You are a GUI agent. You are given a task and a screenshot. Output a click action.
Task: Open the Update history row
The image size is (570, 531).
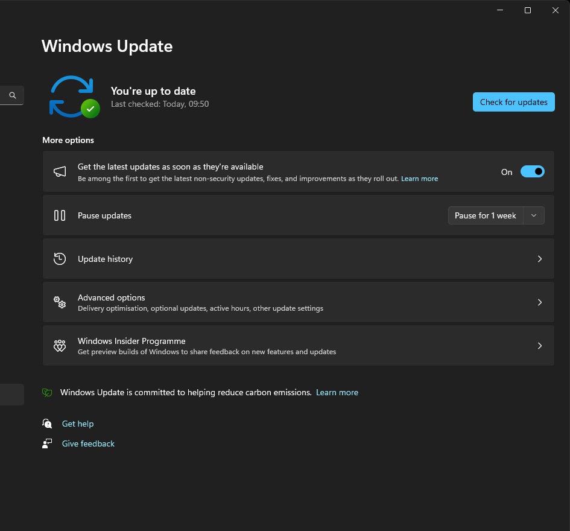click(x=299, y=259)
